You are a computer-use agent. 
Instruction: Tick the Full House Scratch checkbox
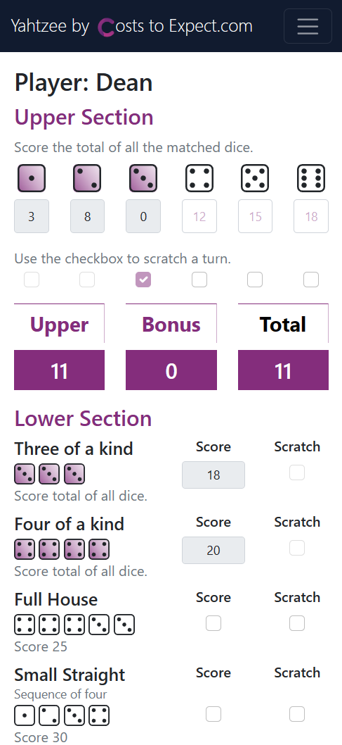(297, 623)
